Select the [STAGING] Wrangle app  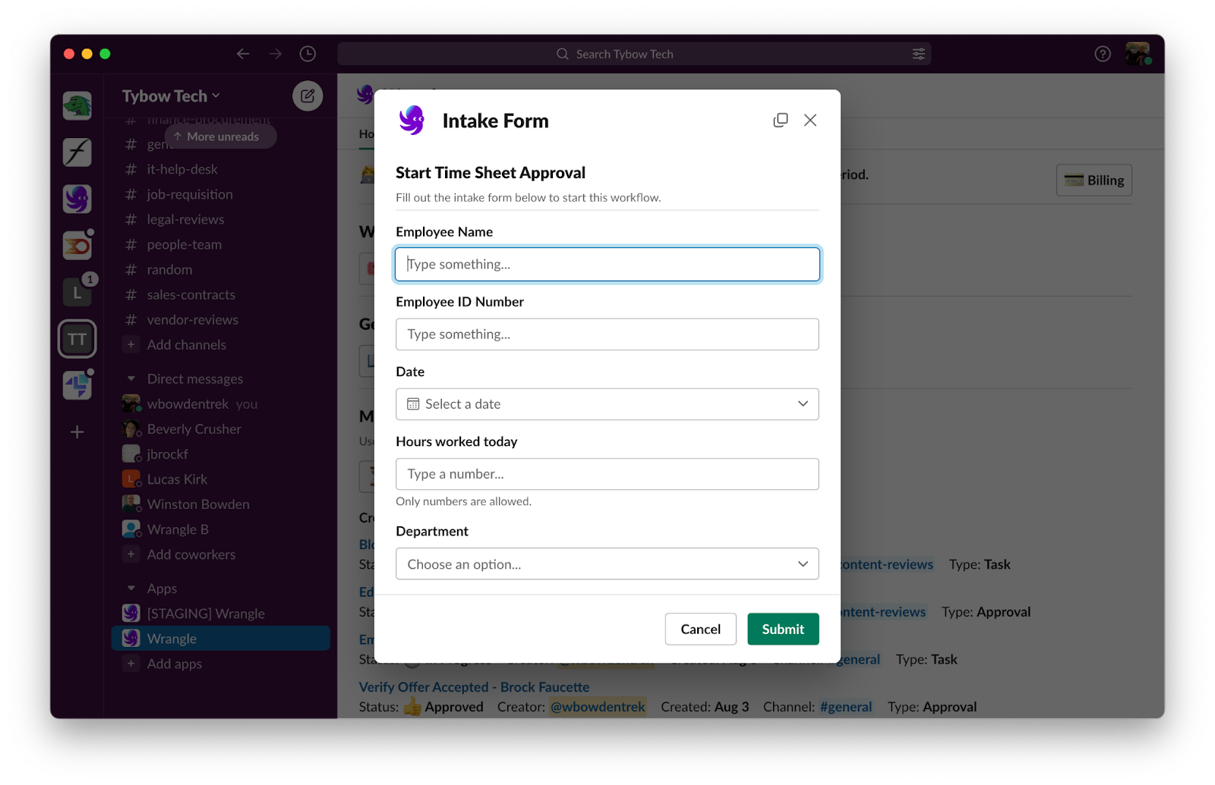point(206,613)
